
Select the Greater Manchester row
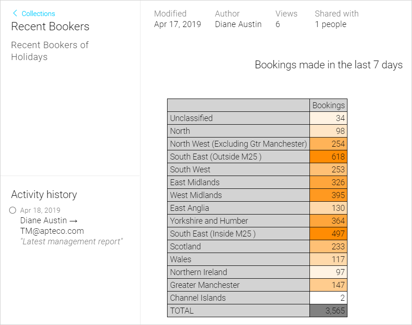coord(257,285)
